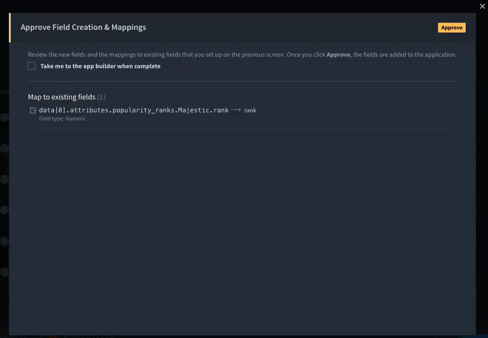The width and height of the screenshot is (488, 338).
Task: Click the Field type: Numeric label
Action: 63,119
